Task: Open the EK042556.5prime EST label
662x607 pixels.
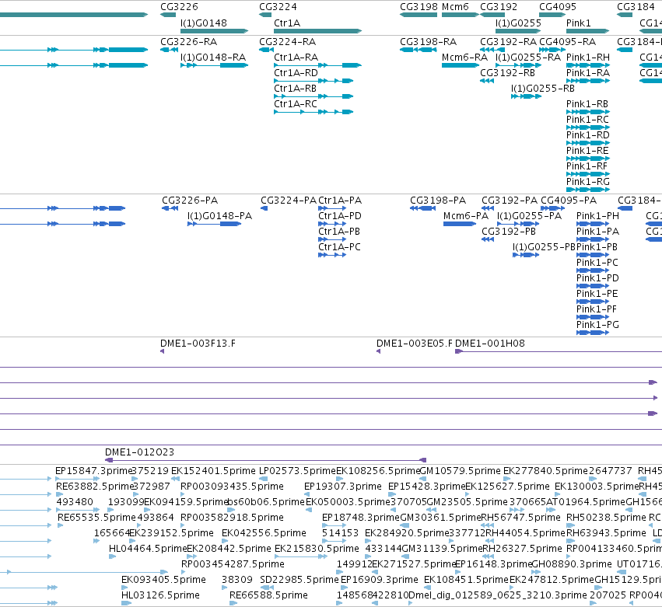Action: [264, 533]
